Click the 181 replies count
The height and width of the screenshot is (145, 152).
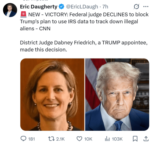click(x=32, y=139)
